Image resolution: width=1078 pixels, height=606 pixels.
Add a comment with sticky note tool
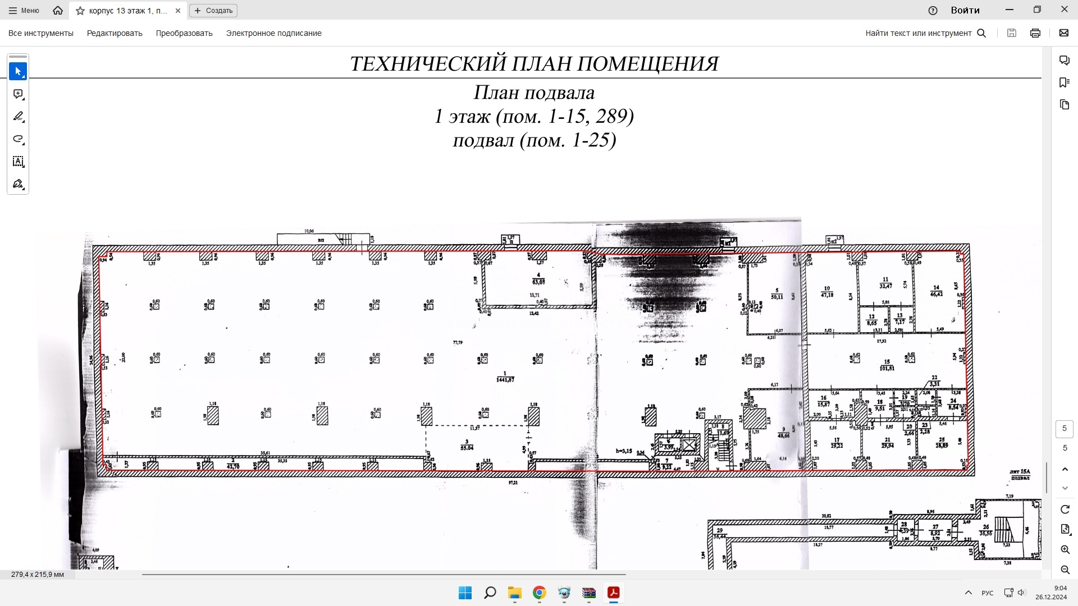tap(18, 94)
